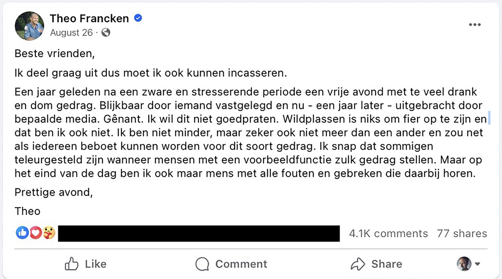The width and height of the screenshot is (502, 279).
Task: View the 4.1K comments
Action: 388,233
